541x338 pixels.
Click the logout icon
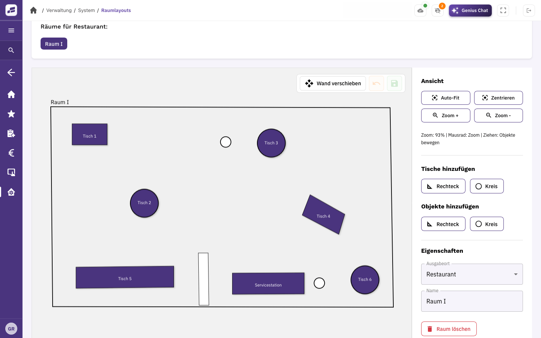tap(529, 11)
